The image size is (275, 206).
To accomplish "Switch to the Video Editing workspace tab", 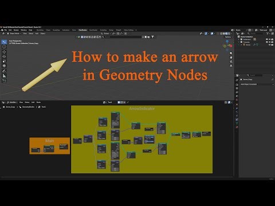I will (x=128, y=30).
